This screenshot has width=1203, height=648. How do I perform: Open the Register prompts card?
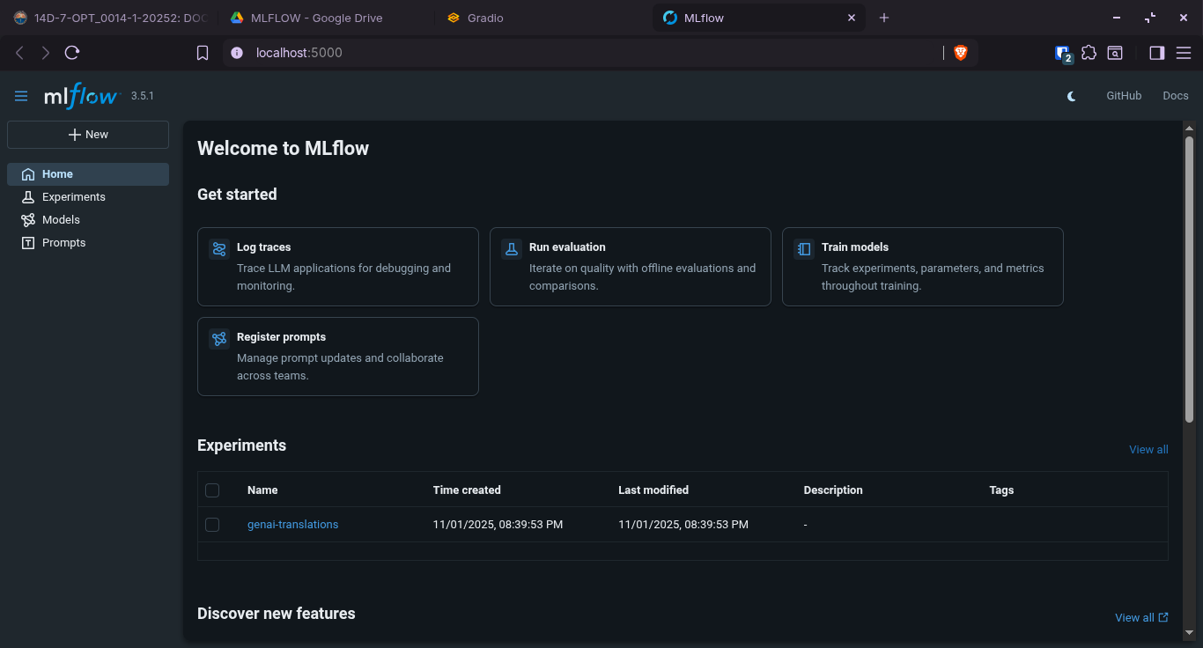tap(338, 357)
